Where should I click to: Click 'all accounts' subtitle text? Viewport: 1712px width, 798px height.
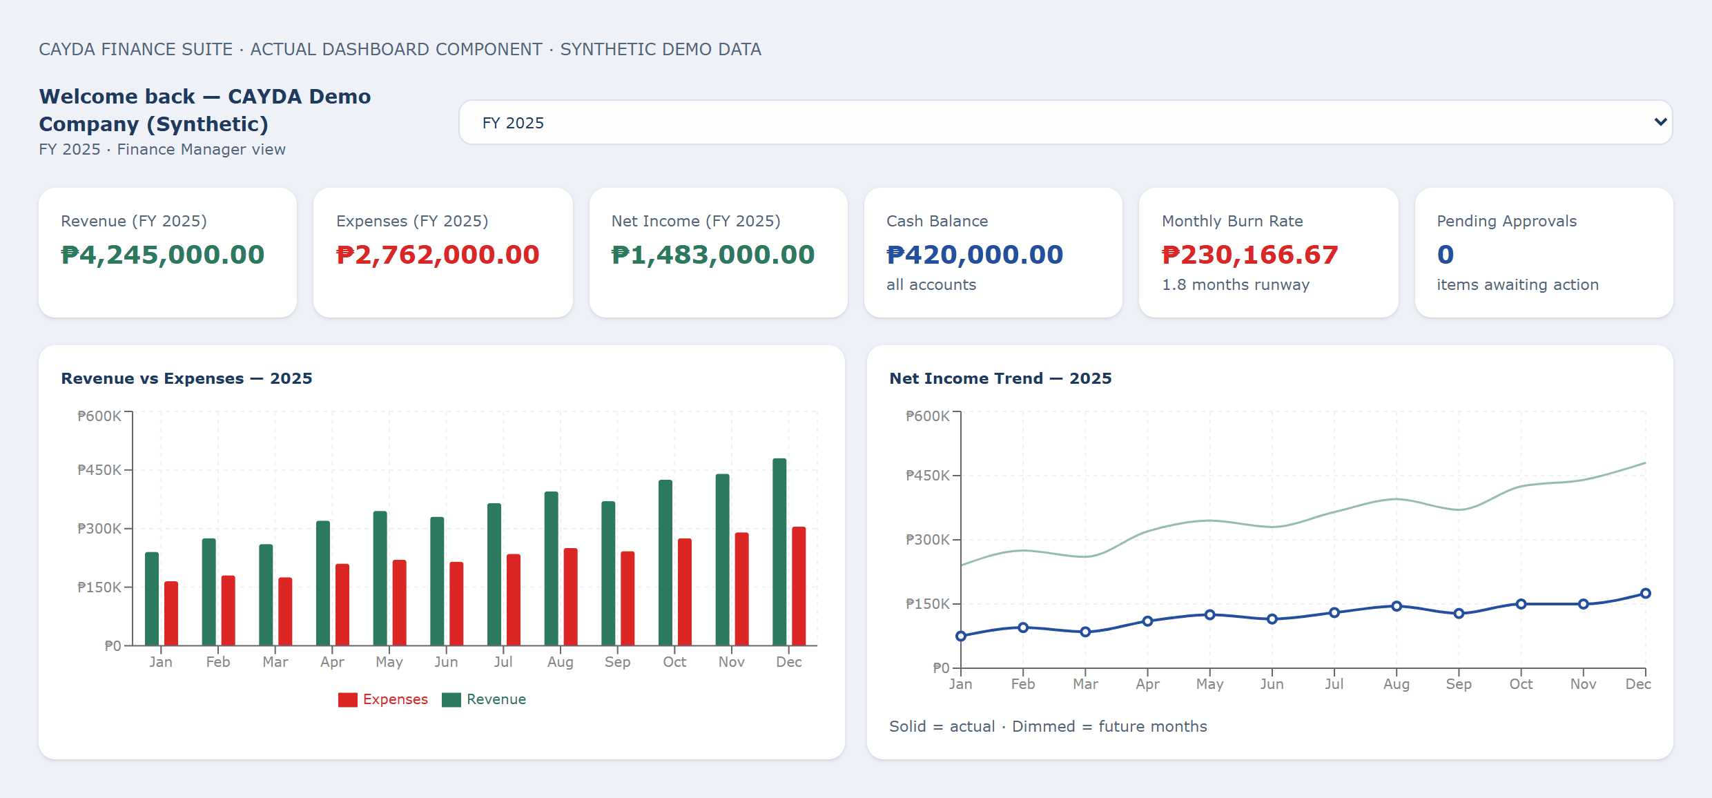(x=931, y=284)
